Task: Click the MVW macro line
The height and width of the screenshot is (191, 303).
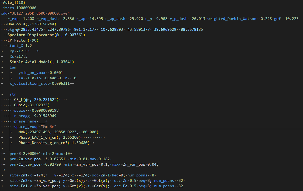Action: [x=58, y=132]
